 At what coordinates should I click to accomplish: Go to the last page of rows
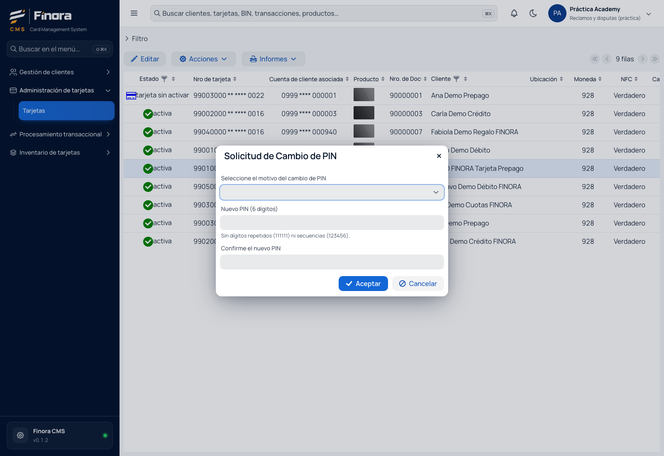click(655, 59)
